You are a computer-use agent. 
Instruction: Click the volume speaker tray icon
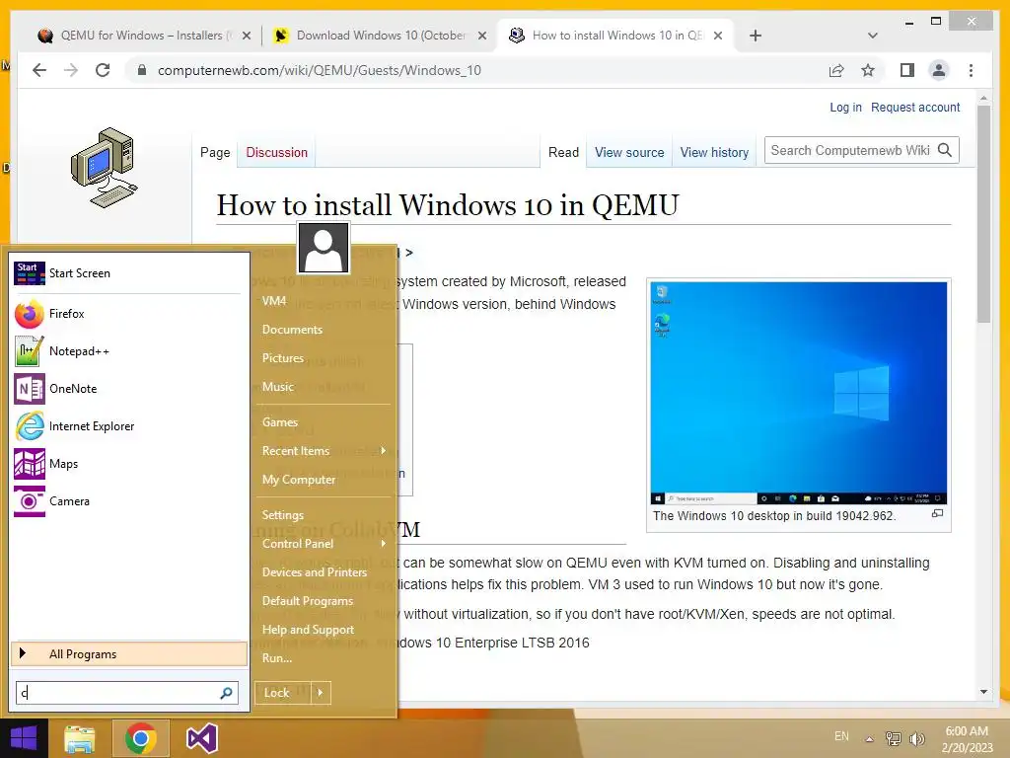(916, 738)
